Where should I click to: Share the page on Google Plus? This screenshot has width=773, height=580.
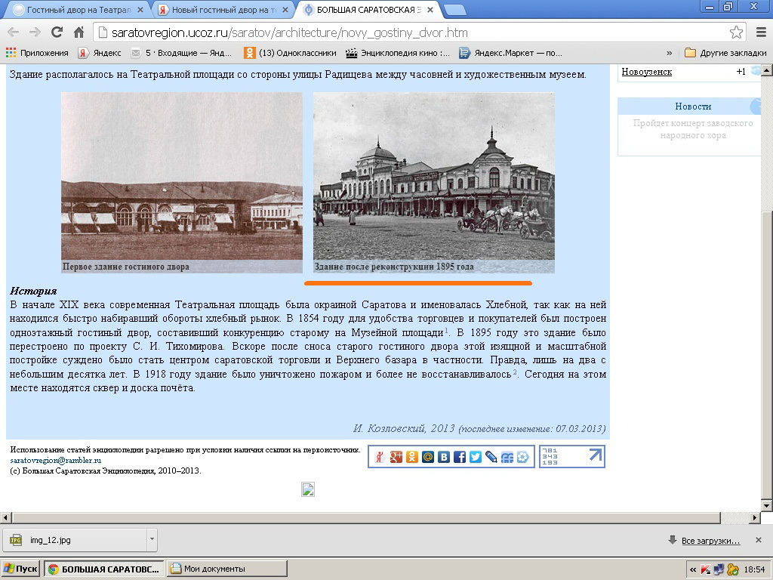(x=396, y=457)
